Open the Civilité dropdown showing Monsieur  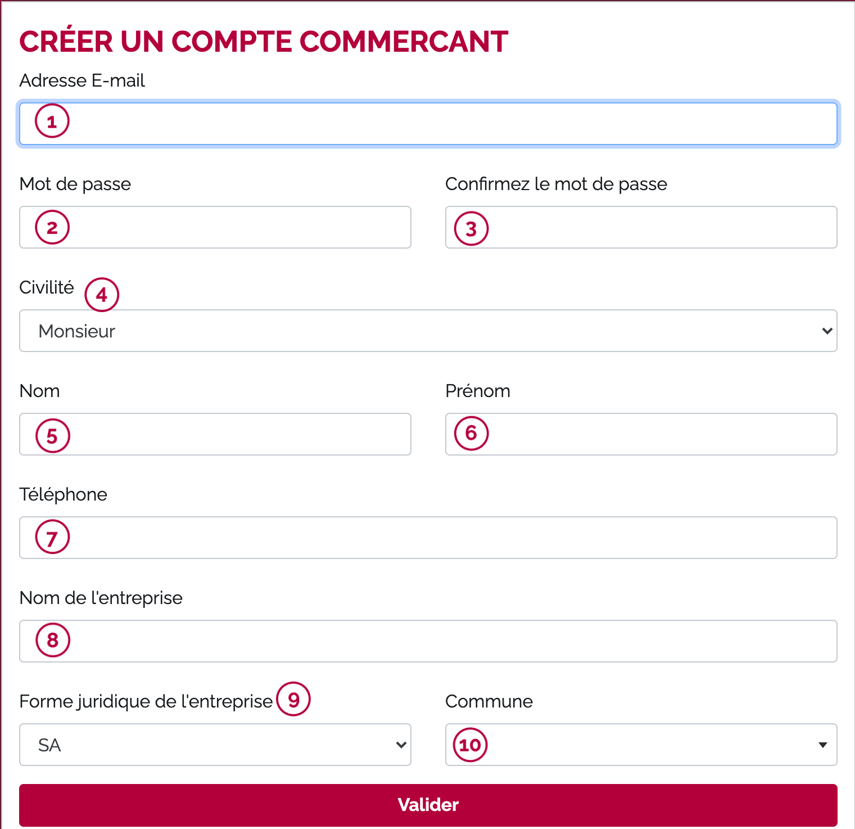point(427,331)
